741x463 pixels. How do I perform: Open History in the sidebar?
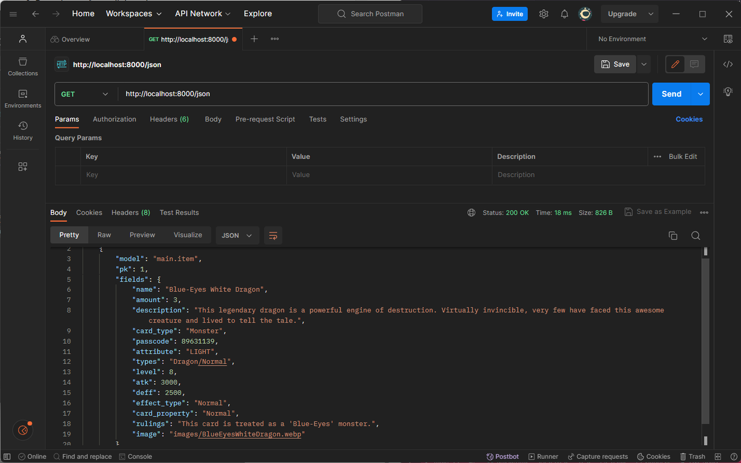coord(23,131)
